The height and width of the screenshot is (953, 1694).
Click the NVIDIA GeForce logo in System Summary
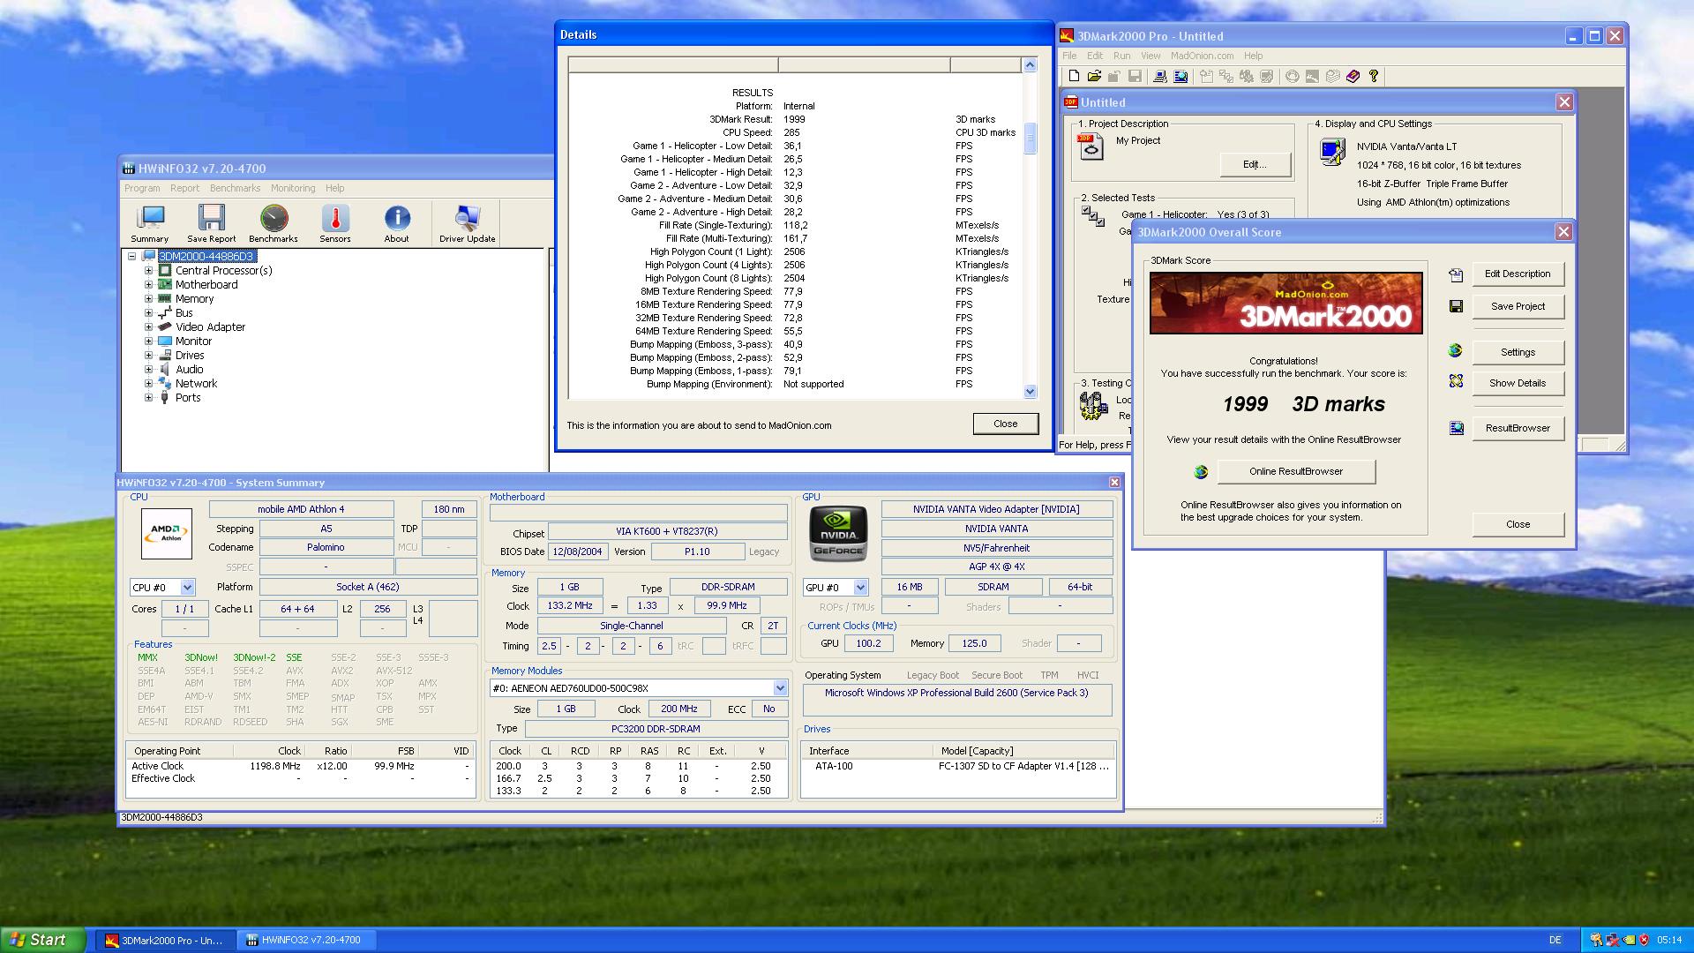tap(838, 534)
